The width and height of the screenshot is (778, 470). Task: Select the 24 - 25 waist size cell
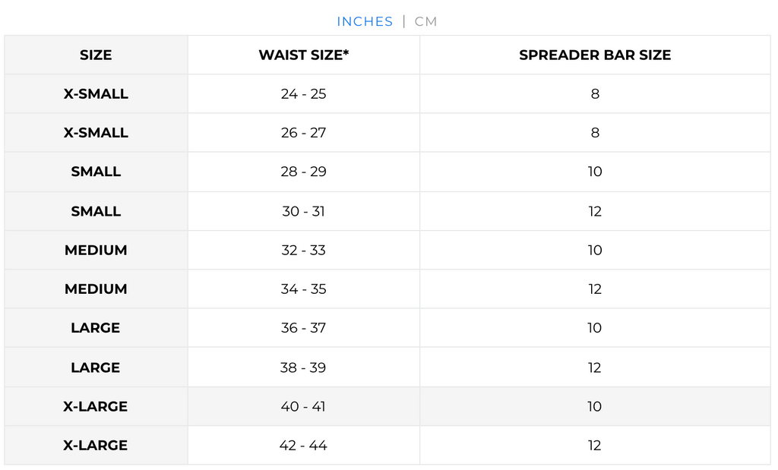(303, 94)
